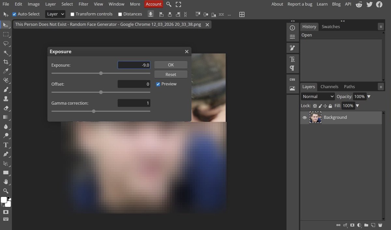This screenshot has height=230, width=391.
Task: Switch to the Channels tab
Action: pyautogui.click(x=329, y=87)
